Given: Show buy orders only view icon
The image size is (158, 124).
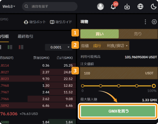Looking at the screenshot, I should click(10, 47).
